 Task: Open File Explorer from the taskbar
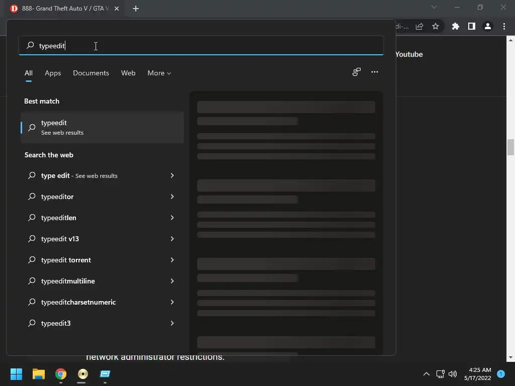point(38,374)
